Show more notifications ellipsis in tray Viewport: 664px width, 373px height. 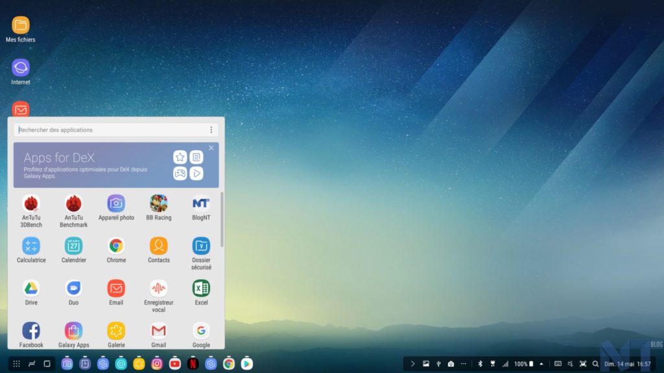point(463,364)
